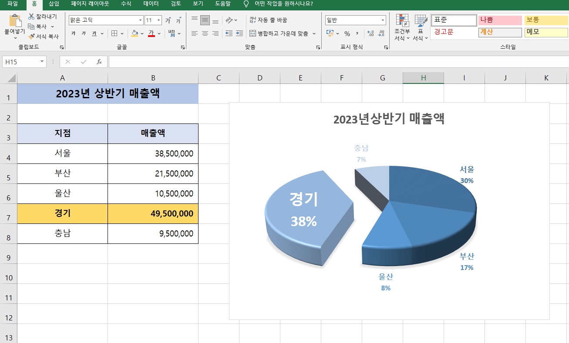
Task: Toggle italic 가 formatting
Action: click(x=84, y=33)
